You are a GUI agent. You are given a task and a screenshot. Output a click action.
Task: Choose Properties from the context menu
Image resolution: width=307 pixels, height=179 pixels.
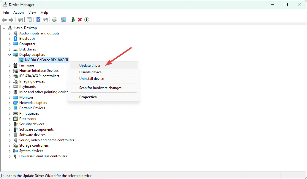click(104, 97)
